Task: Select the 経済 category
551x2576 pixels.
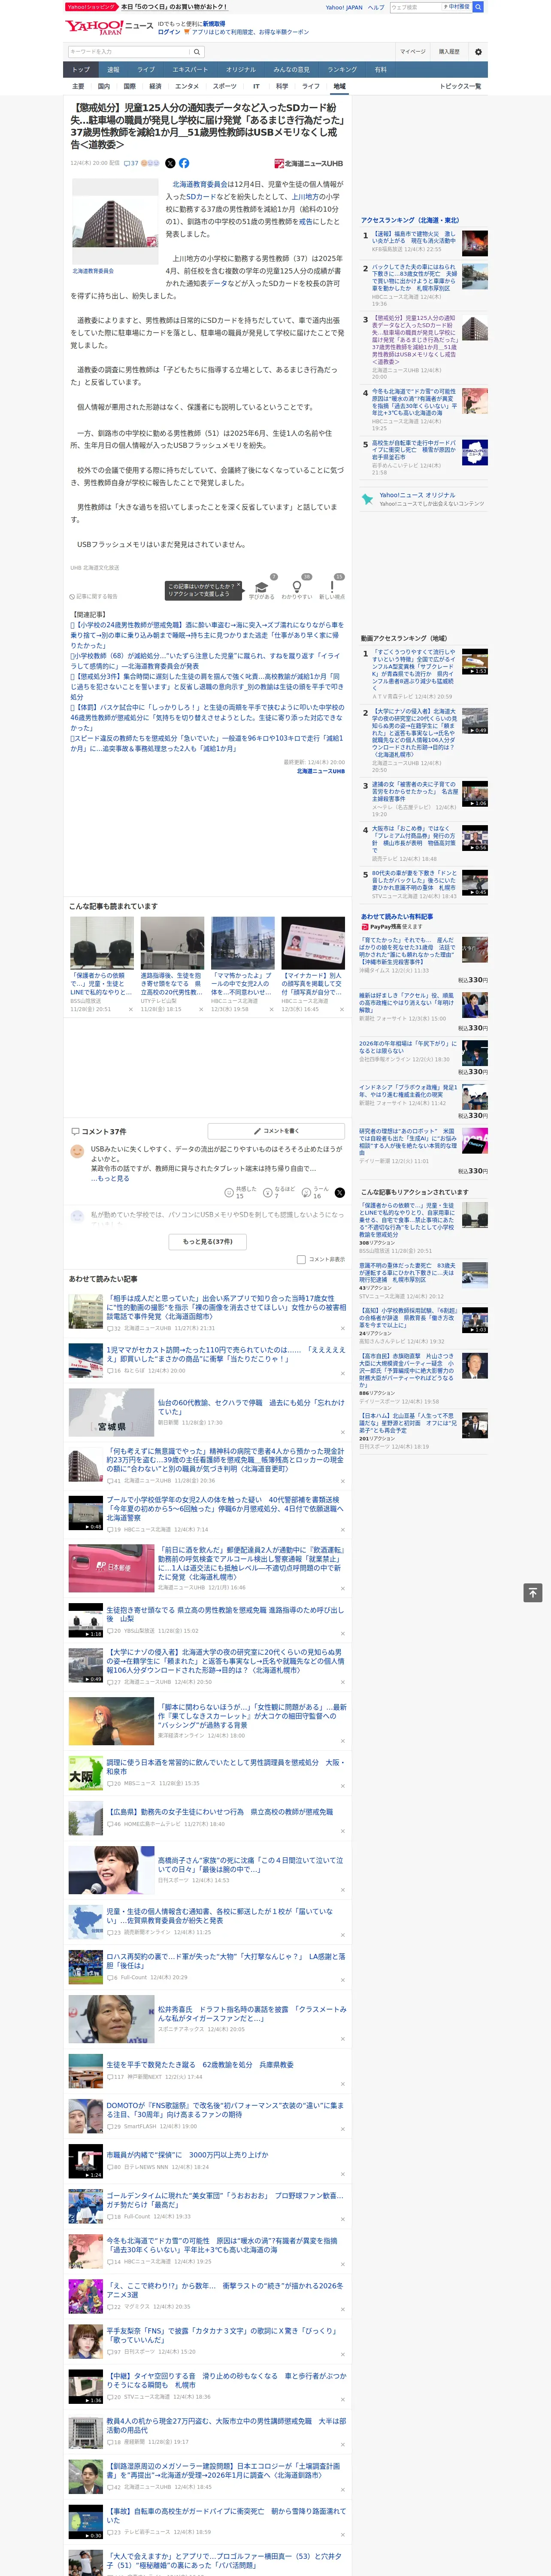Action: tap(155, 86)
